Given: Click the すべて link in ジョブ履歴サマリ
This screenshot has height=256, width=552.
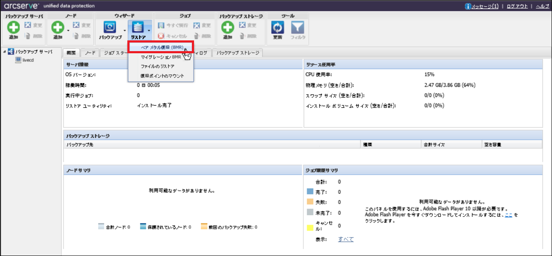Looking at the screenshot, I should [346, 239].
